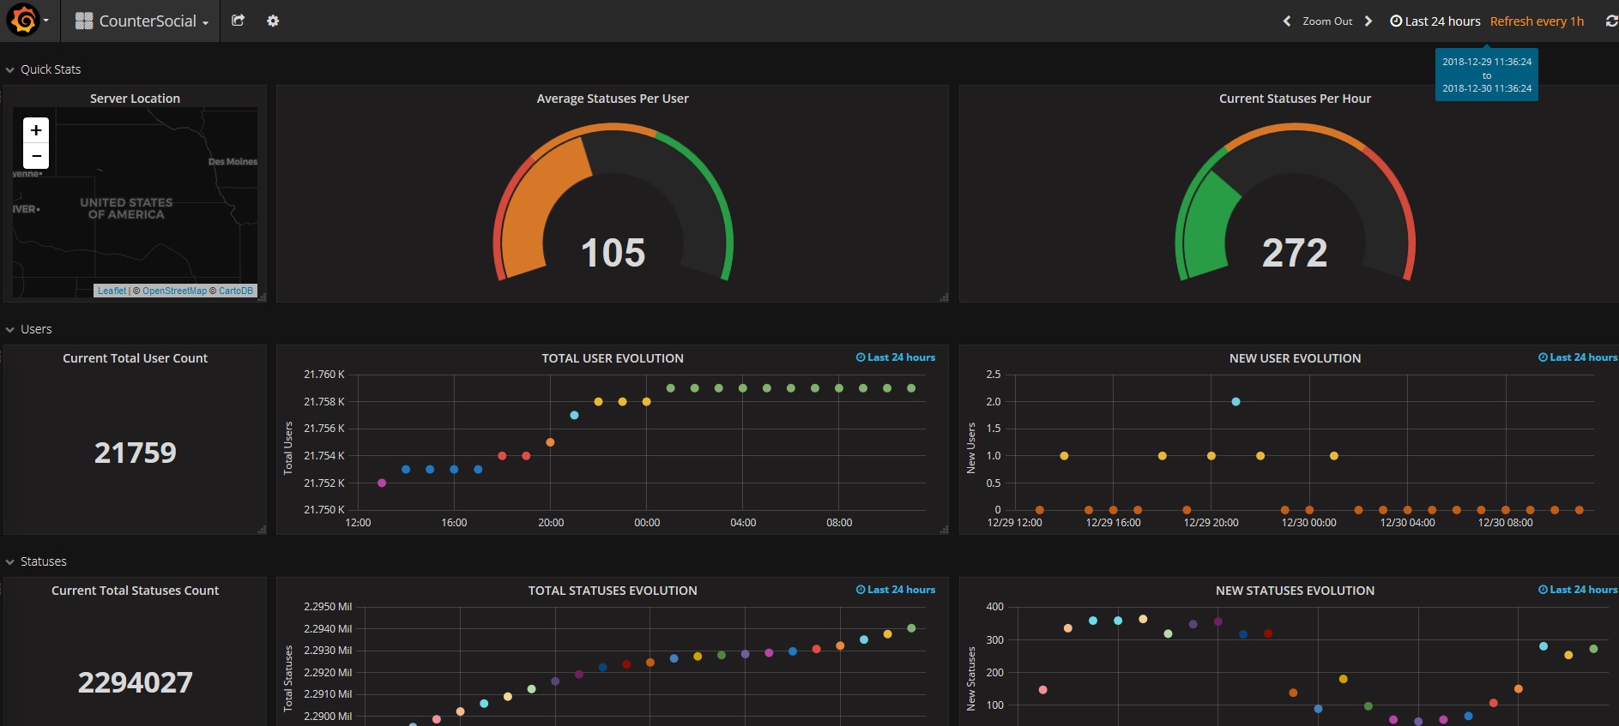Shift time range back with left arrow
The width and height of the screenshot is (1619, 726).
pos(1286,21)
